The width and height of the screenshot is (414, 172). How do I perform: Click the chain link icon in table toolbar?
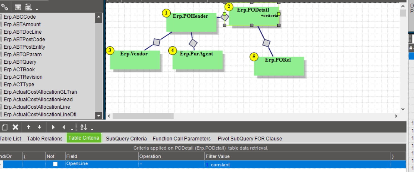[4, 7]
